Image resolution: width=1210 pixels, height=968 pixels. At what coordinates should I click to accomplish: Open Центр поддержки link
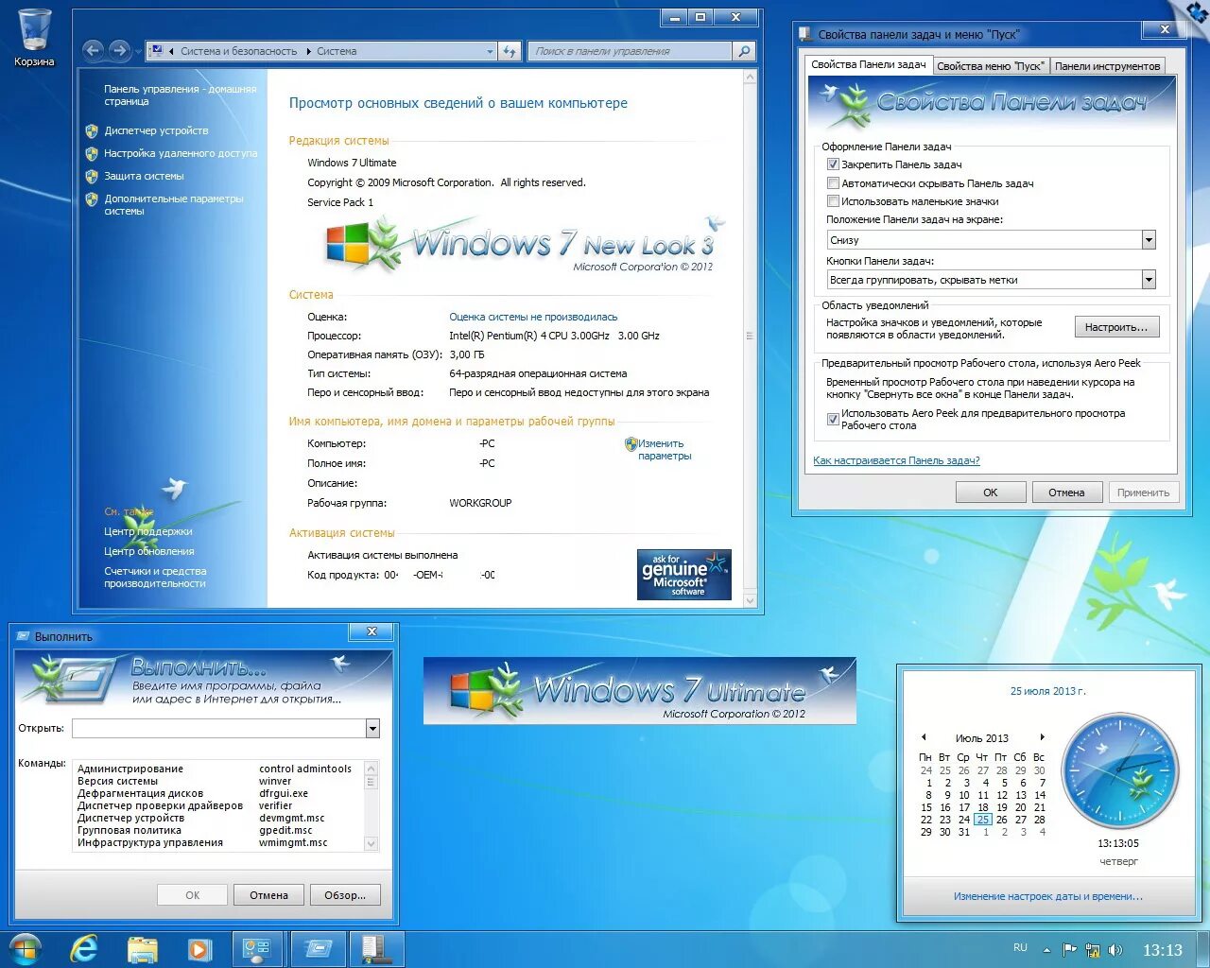coord(148,531)
